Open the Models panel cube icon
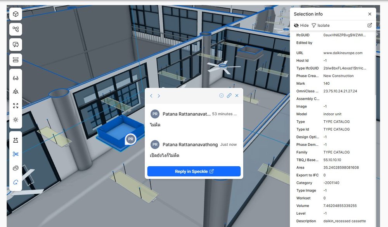Image resolution: width=388 pixels, height=227 pixels. [x=16, y=14]
